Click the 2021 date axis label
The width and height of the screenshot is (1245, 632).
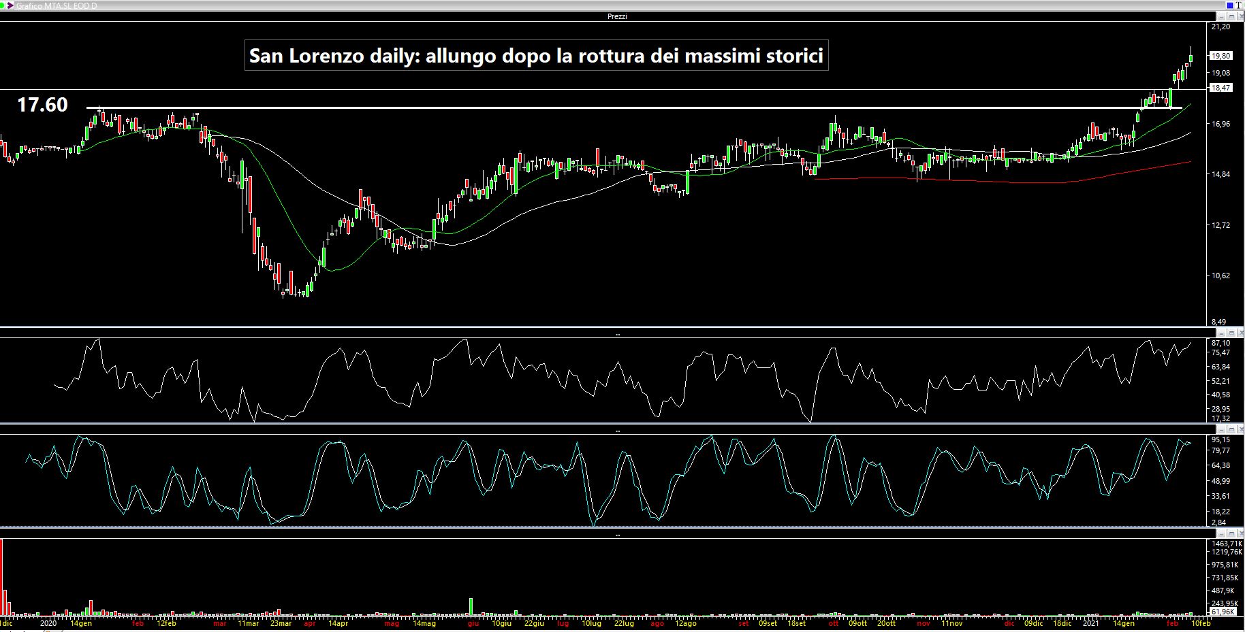click(1090, 622)
